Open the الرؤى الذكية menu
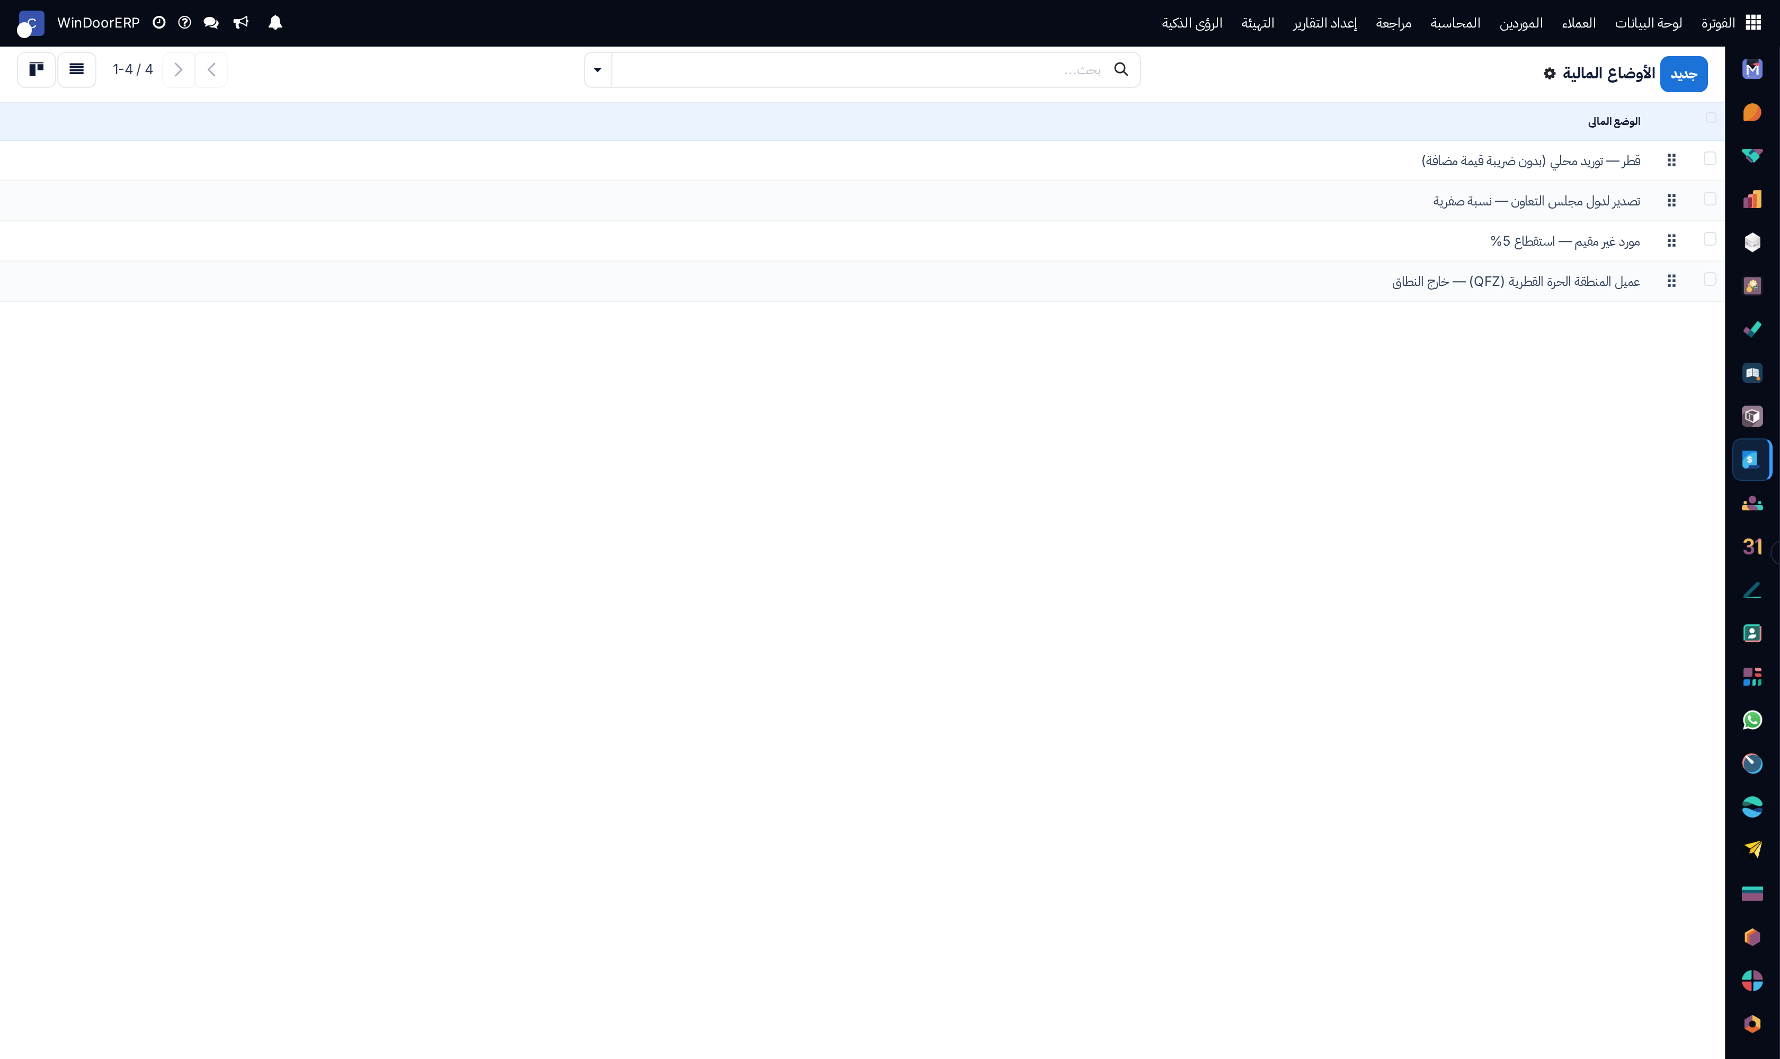 [x=1191, y=23]
